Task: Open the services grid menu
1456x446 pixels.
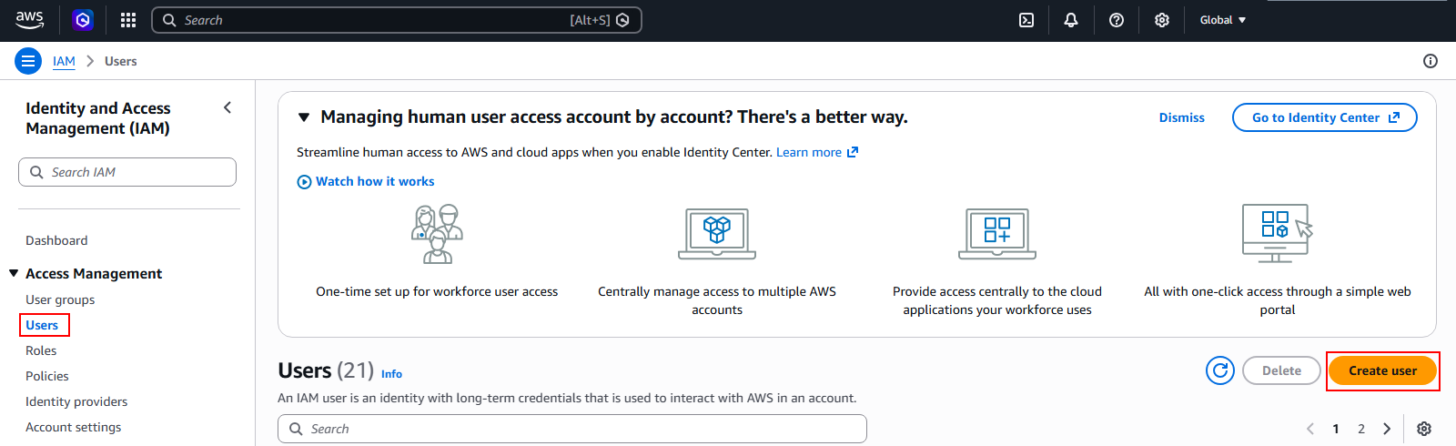Action: click(x=128, y=20)
